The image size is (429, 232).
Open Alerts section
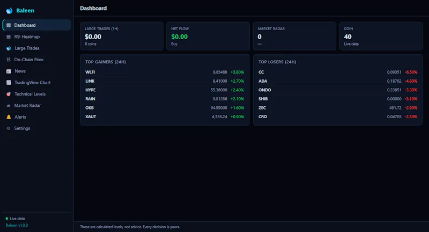pos(36,117)
